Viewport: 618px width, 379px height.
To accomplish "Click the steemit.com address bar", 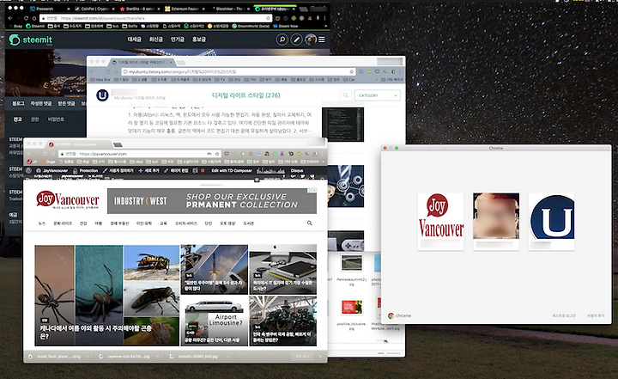I will [x=155, y=18].
